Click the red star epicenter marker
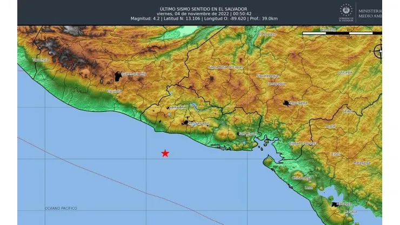Viewport: 400px width, 225px height. pyautogui.click(x=165, y=153)
